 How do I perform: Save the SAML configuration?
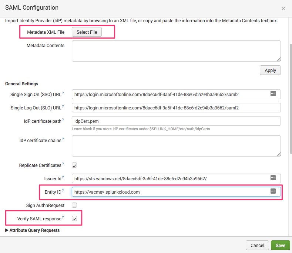281,245
